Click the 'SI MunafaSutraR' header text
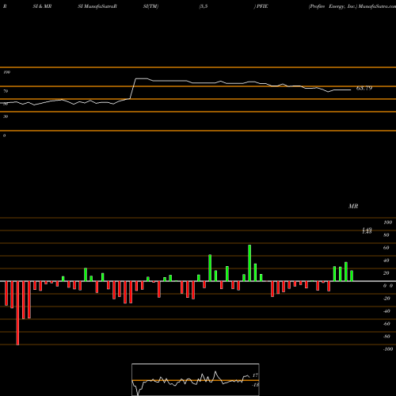 [x=97, y=6]
